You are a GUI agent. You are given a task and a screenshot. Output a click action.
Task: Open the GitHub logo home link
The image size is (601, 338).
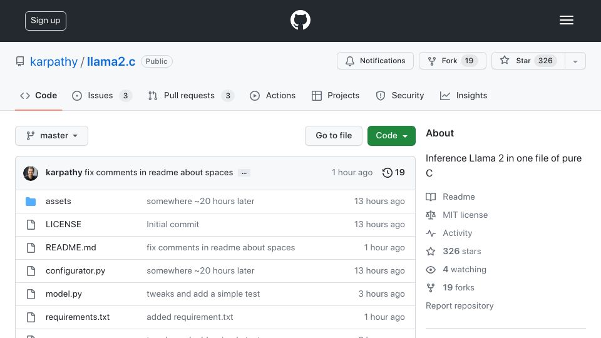click(x=300, y=20)
